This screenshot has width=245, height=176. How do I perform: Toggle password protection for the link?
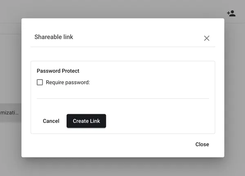click(40, 82)
